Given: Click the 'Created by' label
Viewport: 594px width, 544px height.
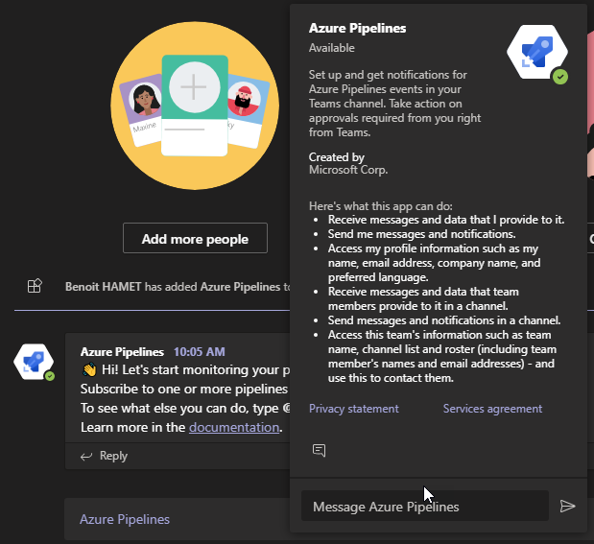Looking at the screenshot, I should [337, 156].
